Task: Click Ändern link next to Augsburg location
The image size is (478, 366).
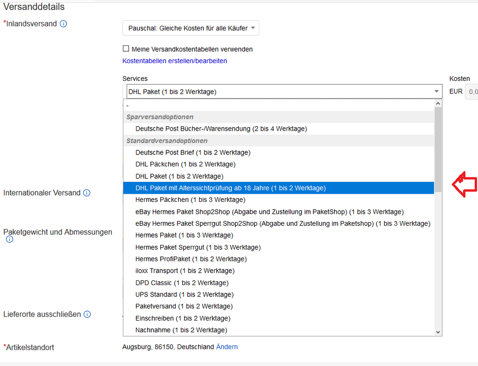Action: point(227,347)
